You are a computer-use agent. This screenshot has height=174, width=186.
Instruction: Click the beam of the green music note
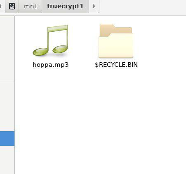pos(58,28)
